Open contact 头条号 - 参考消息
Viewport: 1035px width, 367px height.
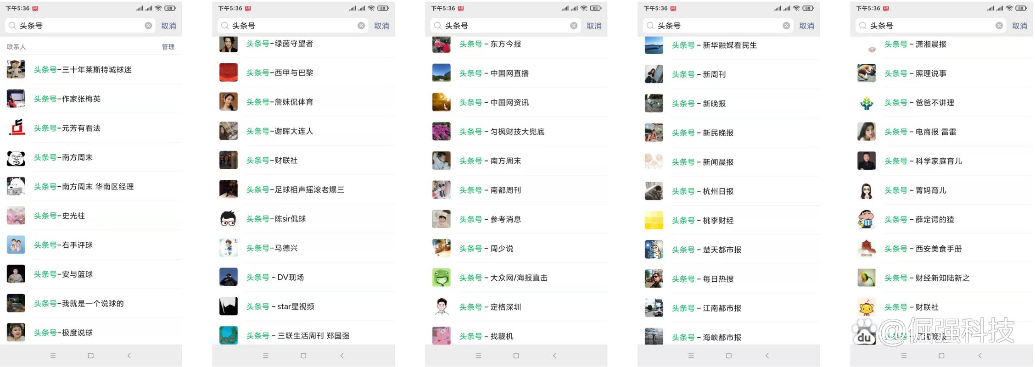tap(516, 219)
